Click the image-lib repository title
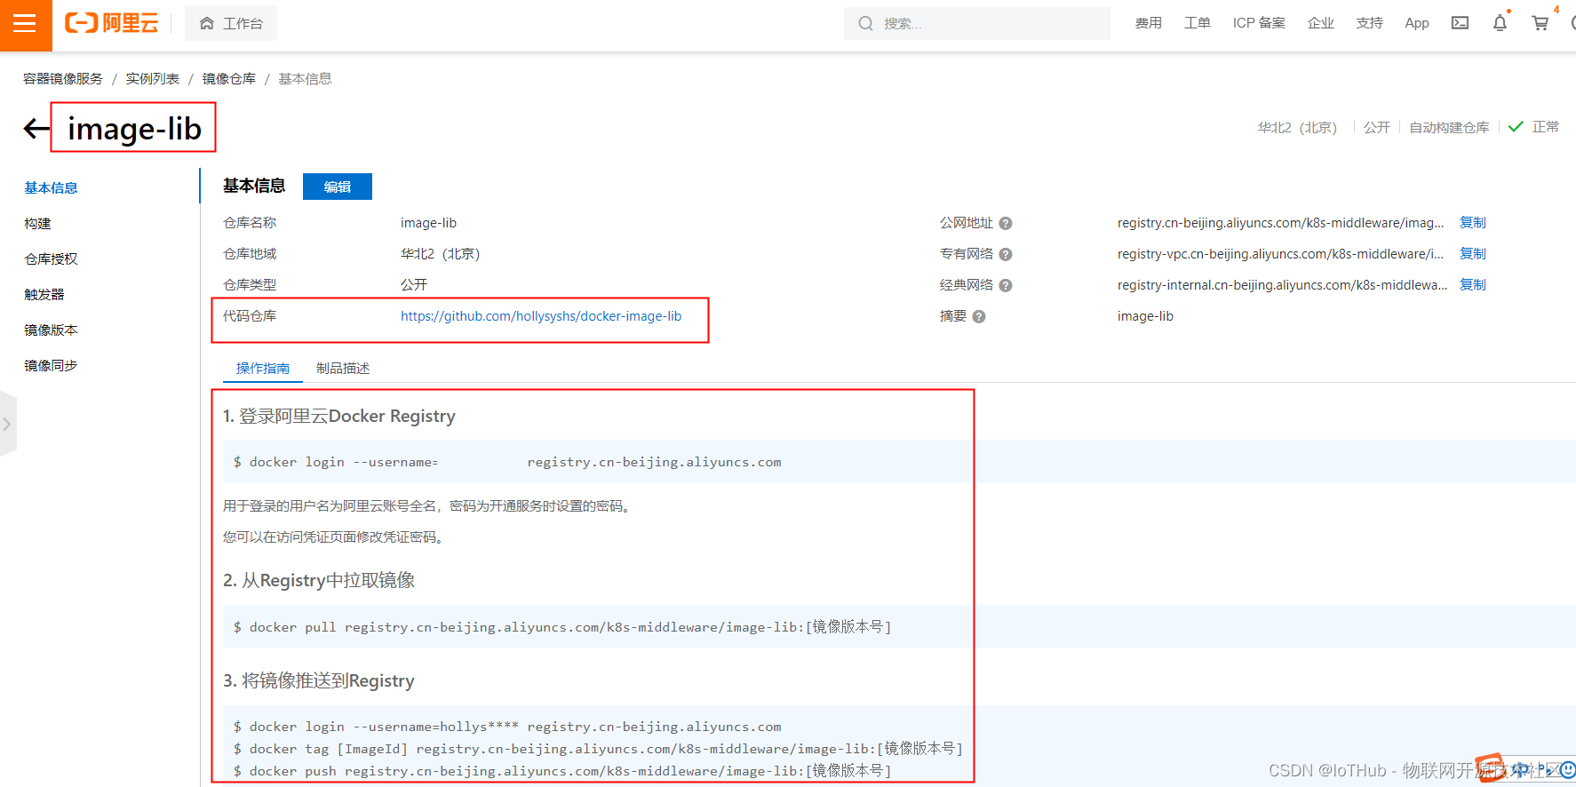The width and height of the screenshot is (1576, 787). [x=134, y=129]
